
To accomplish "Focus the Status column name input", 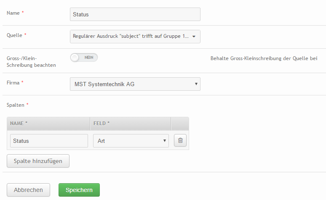I will [49, 141].
